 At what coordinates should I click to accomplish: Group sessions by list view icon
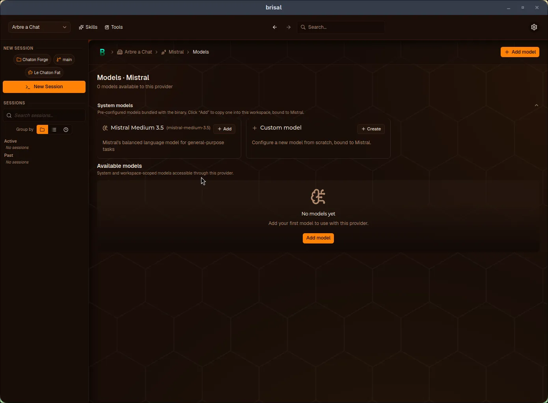click(x=54, y=130)
